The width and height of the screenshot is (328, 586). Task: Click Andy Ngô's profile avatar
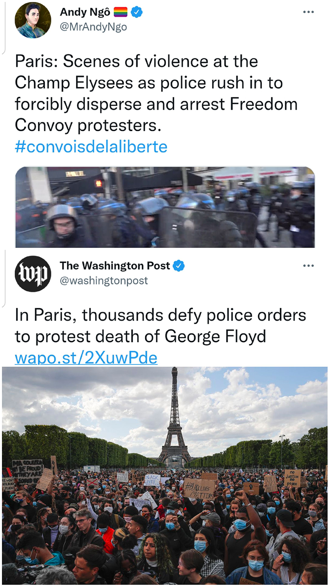[x=33, y=20]
